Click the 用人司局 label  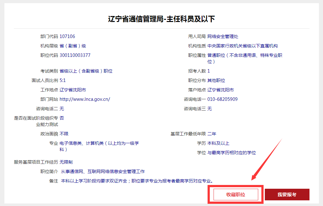pos(197,36)
